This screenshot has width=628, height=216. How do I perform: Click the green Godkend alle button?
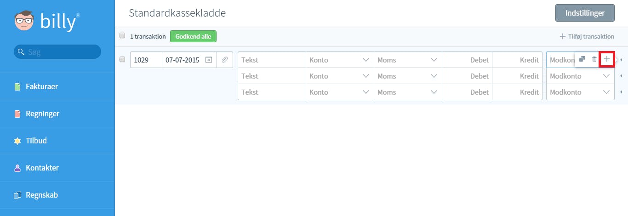pos(193,36)
